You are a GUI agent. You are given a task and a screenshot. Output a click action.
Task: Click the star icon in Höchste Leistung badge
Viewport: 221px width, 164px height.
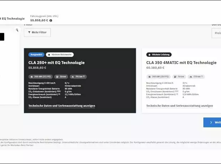click(x=150, y=54)
